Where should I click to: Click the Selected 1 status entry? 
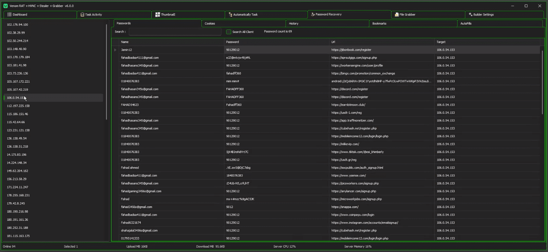pyautogui.click(x=71, y=247)
